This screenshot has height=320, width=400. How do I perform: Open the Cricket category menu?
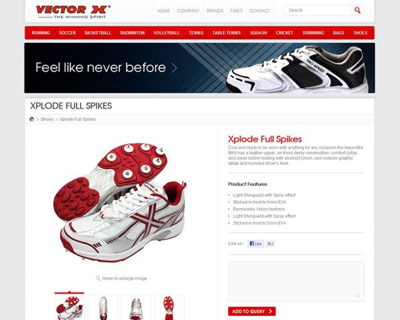pyautogui.click(x=284, y=33)
